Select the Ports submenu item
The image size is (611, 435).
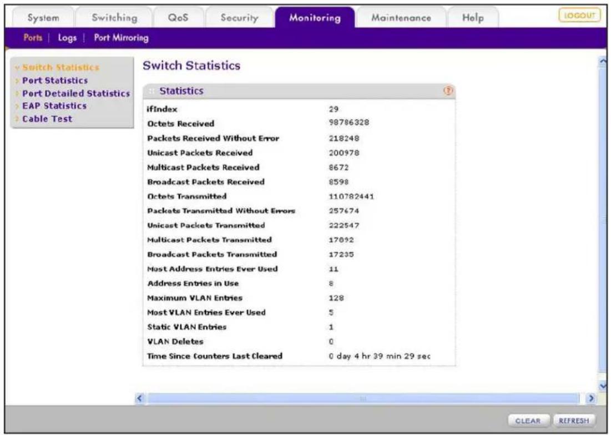(x=33, y=38)
